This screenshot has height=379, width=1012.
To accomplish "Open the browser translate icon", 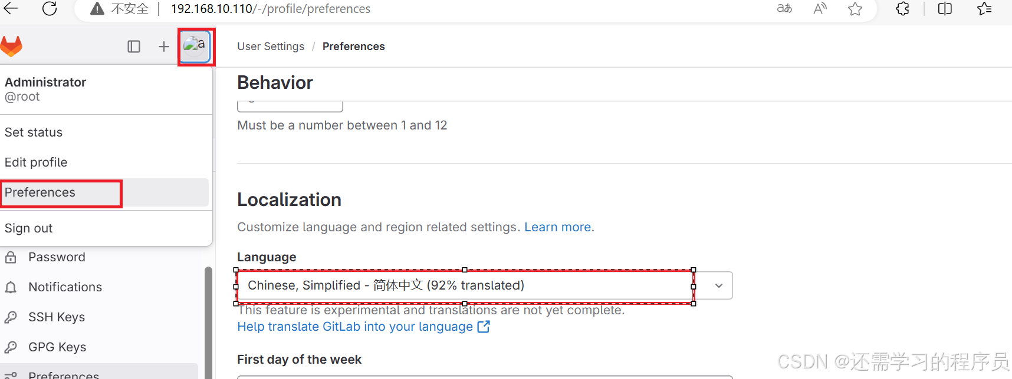I will coord(784,8).
